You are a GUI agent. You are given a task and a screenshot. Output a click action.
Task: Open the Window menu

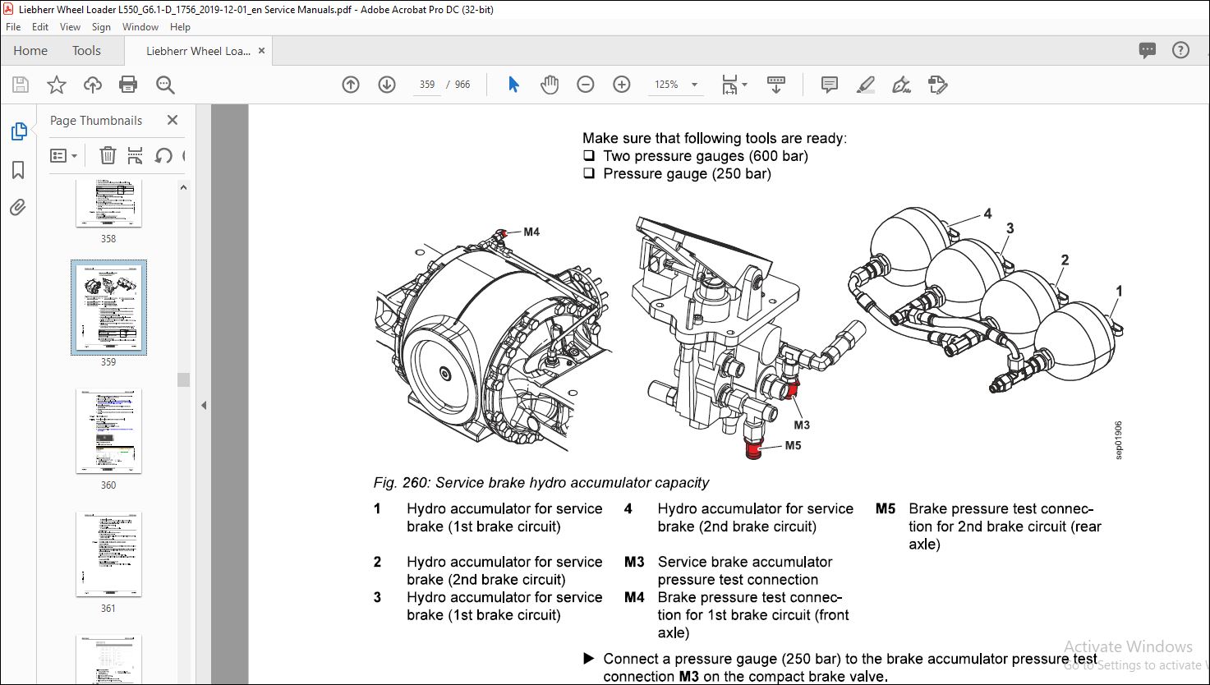[x=140, y=27]
